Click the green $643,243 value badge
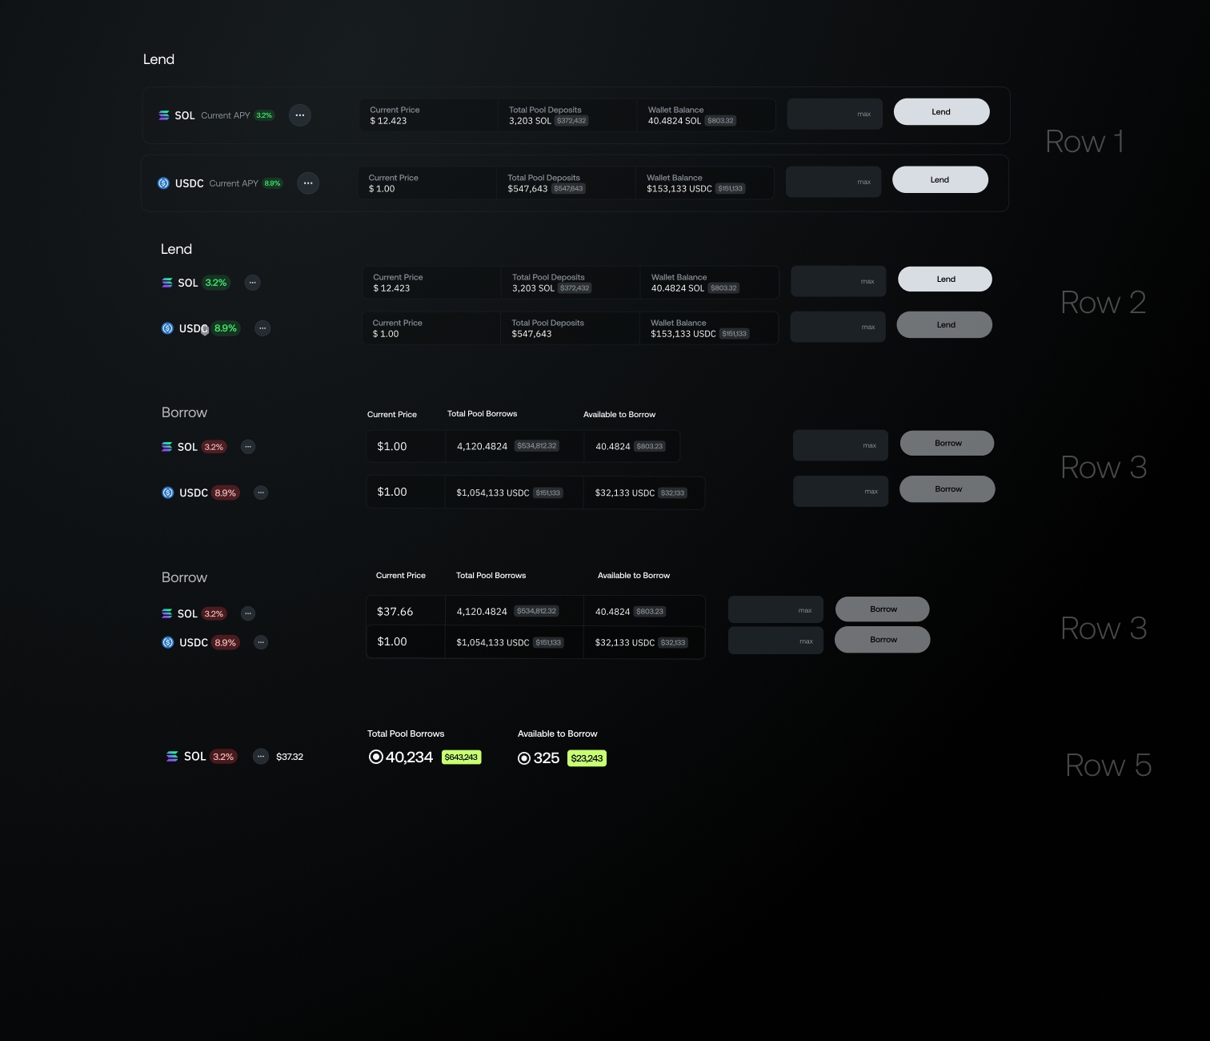 [x=461, y=757]
